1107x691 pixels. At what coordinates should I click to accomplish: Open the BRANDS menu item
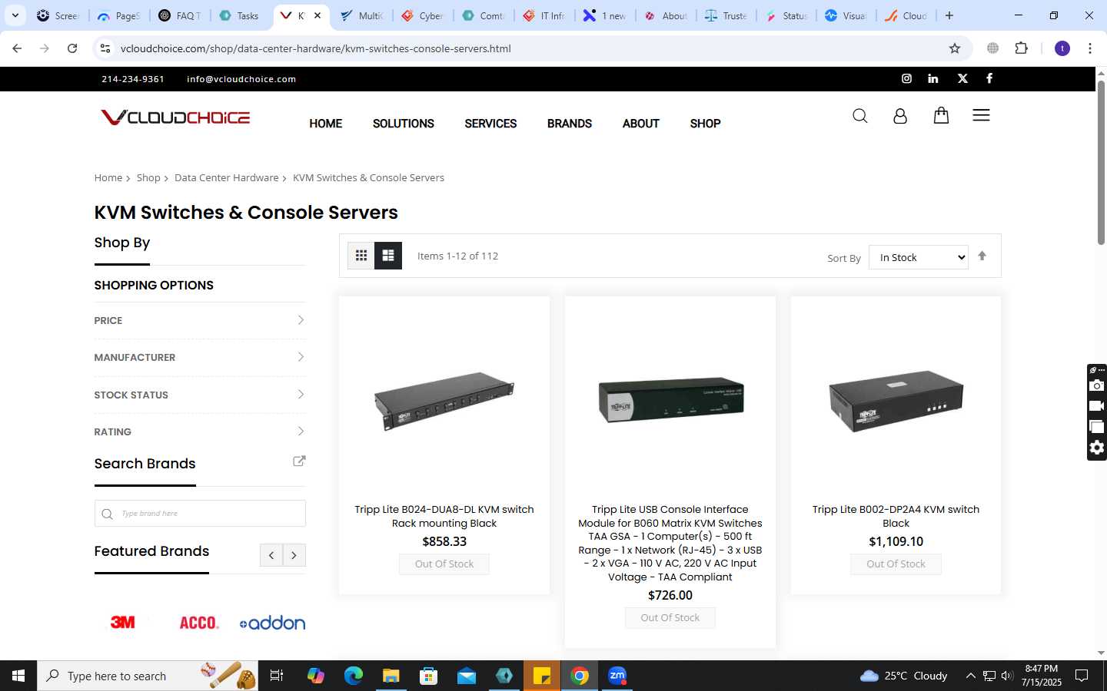pyautogui.click(x=570, y=124)
